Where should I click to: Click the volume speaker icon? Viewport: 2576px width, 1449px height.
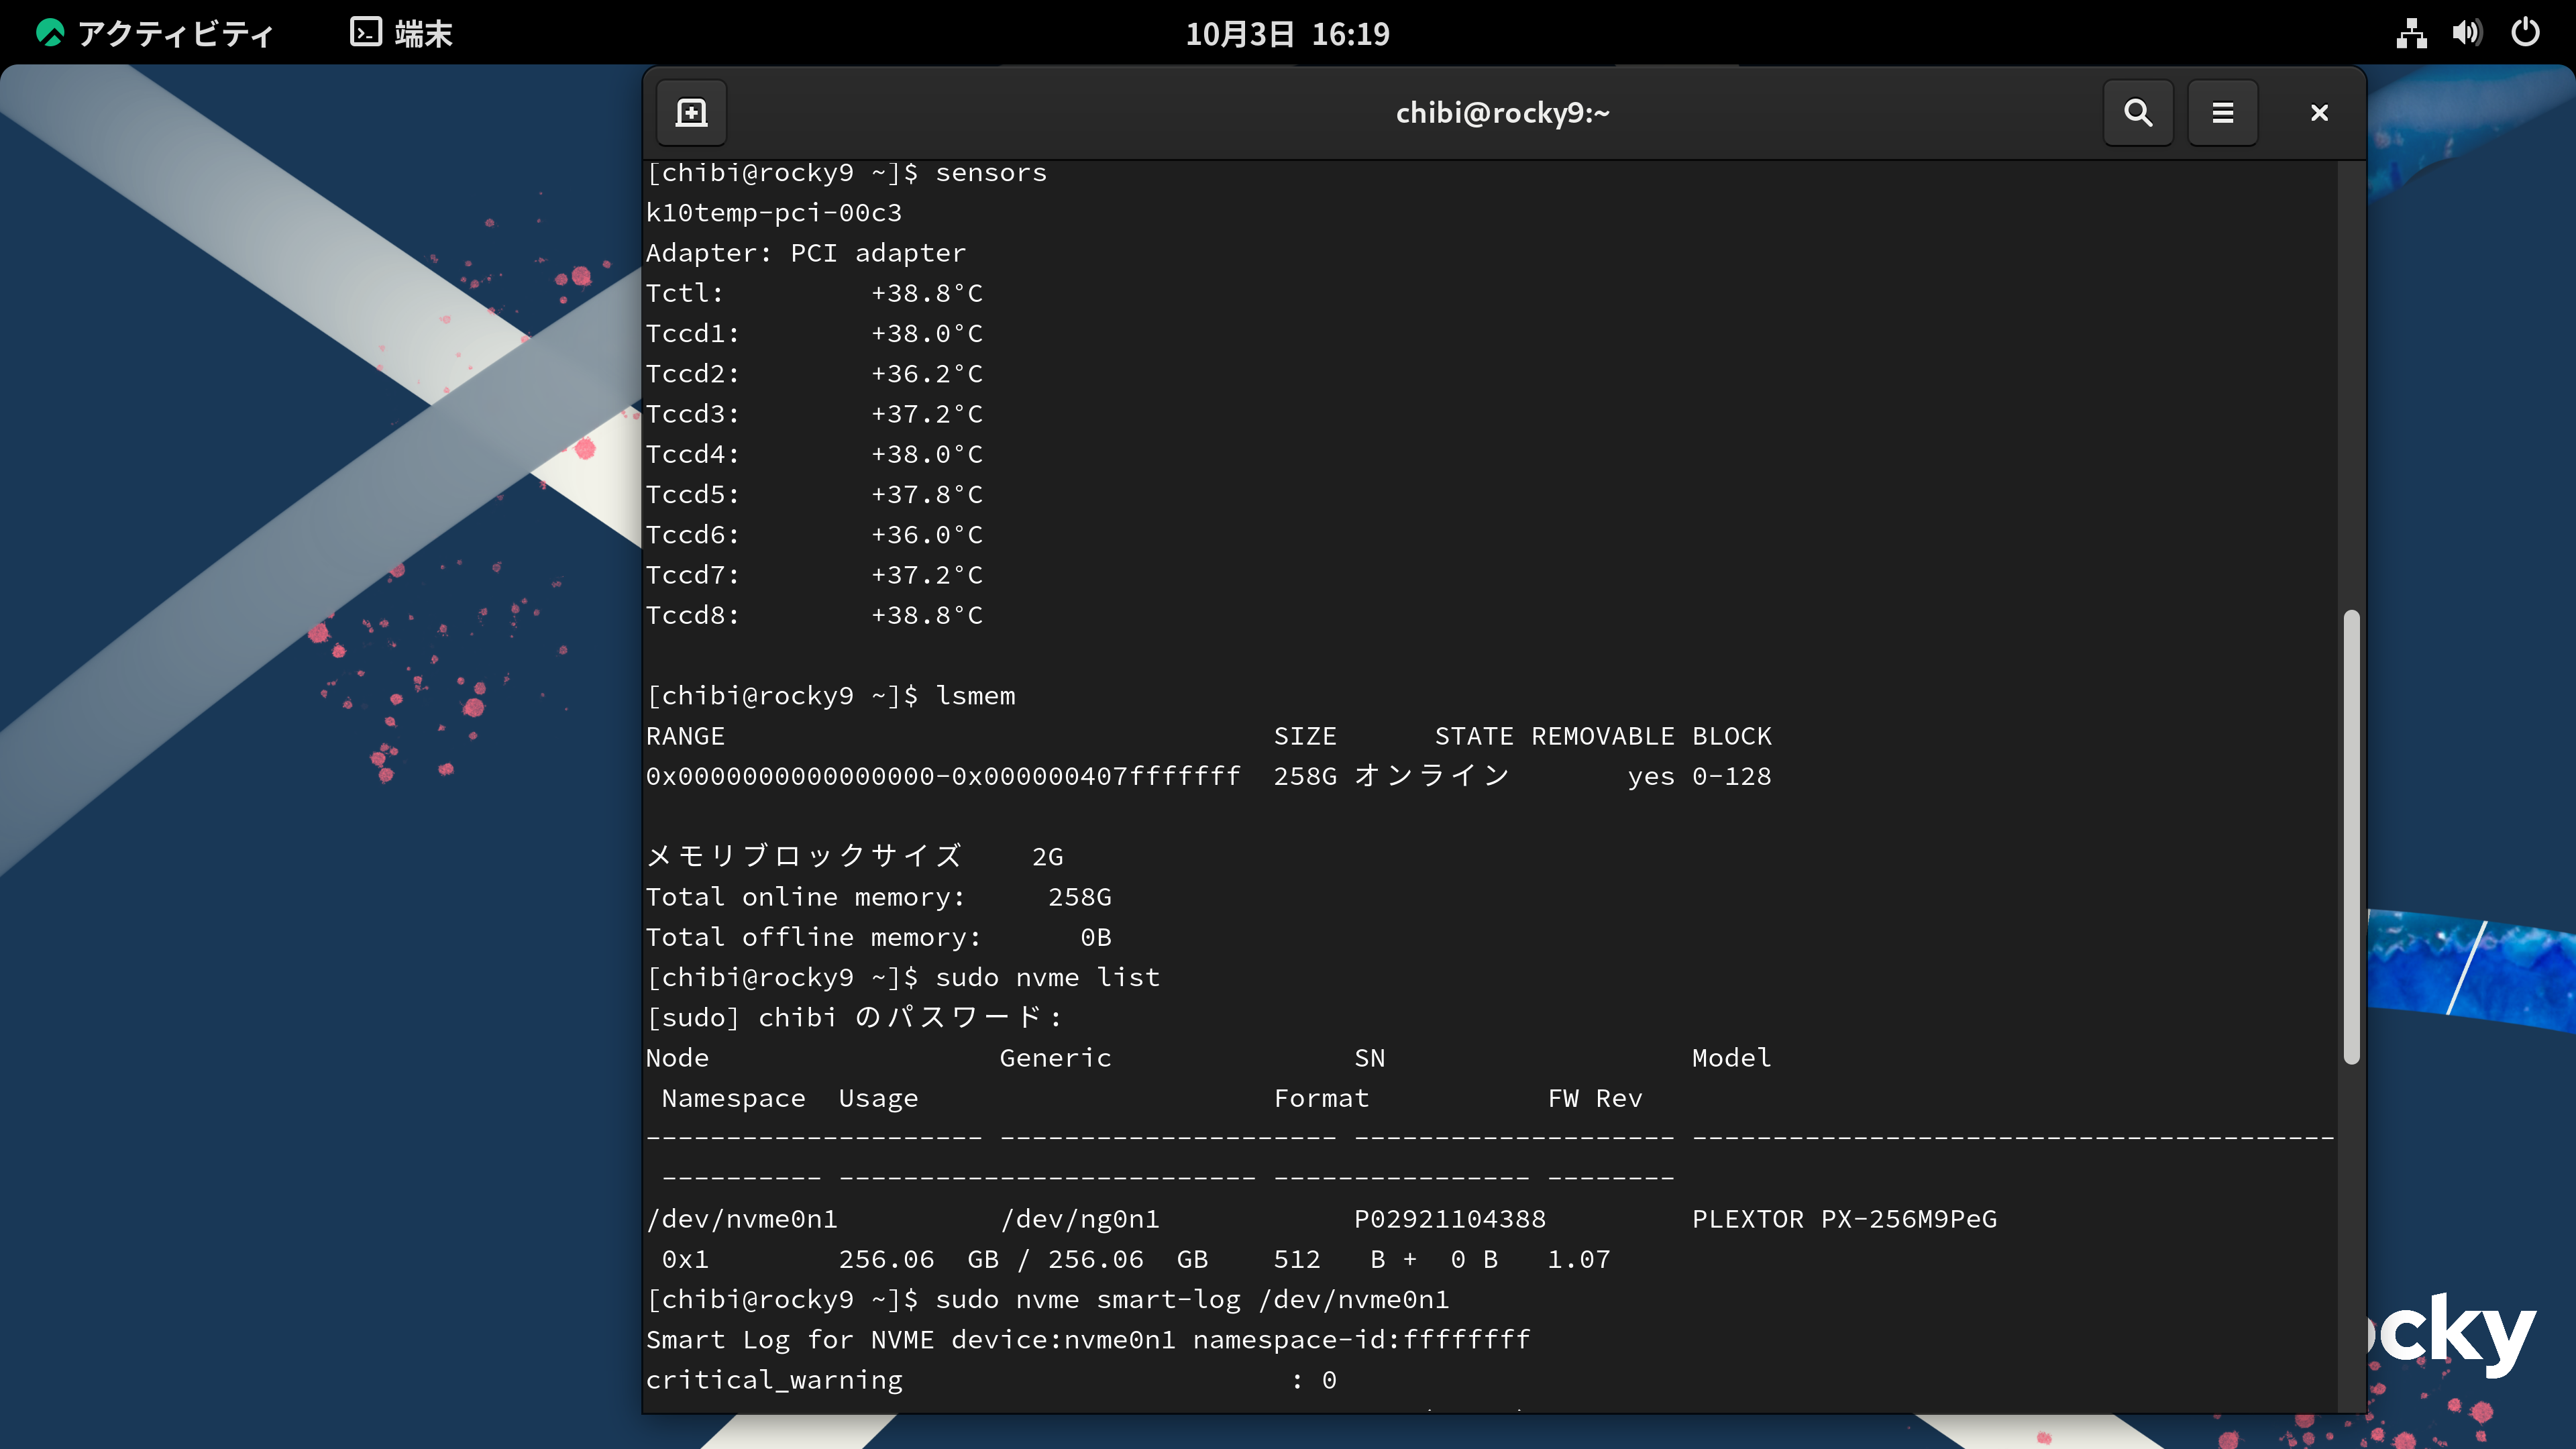tap(2466, 34)
